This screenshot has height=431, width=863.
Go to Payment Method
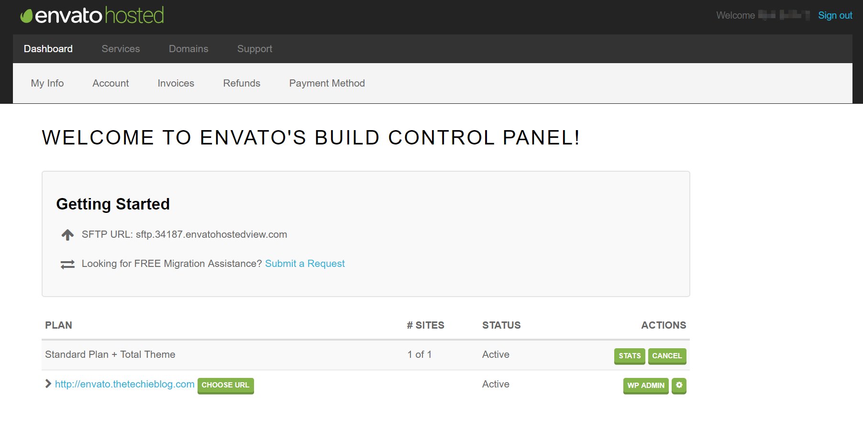tap(327, 83)
